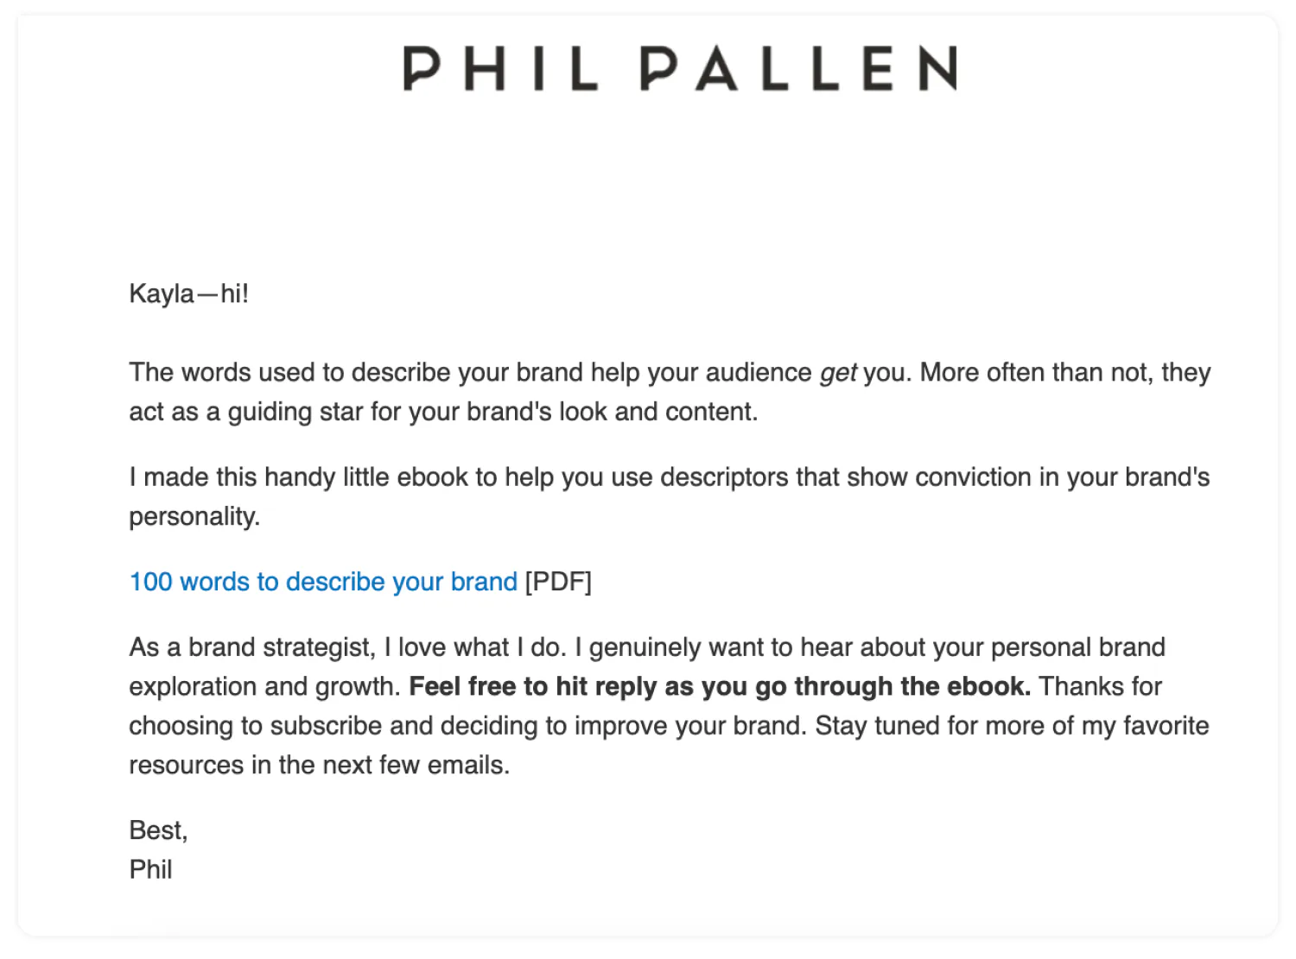Click the phrase 'As a brand strategist'
The width and height of the screenshot is (1296, 959).
click(x=251, y=647)
